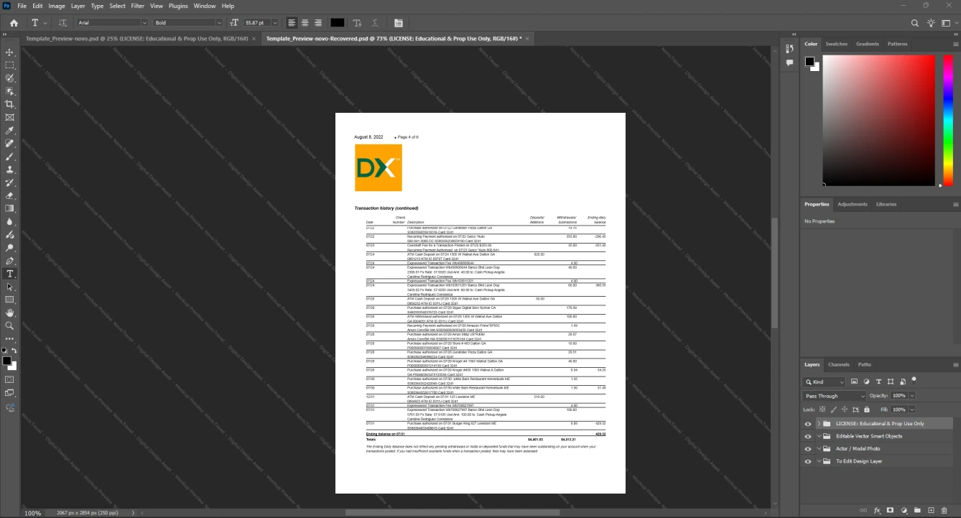Hide the Editable Vector Smart Objects group
Image resolution: width=961 pixels, height=518 pixels.
[808, 436]
